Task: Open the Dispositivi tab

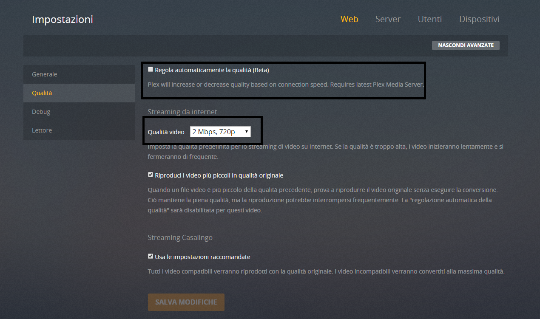Action: click(479, 19)
